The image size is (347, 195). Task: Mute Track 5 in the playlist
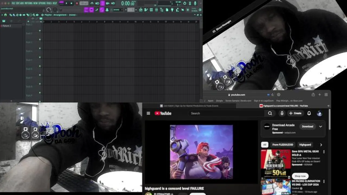click(x=40, y=66)
